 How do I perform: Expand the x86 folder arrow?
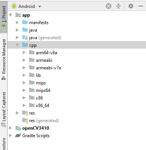[x=24, y=98]
